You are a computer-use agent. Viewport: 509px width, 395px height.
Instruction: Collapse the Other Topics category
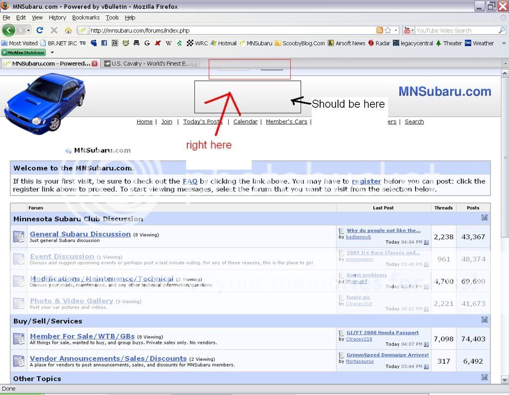pyautogui.click(x=484, y=377)
